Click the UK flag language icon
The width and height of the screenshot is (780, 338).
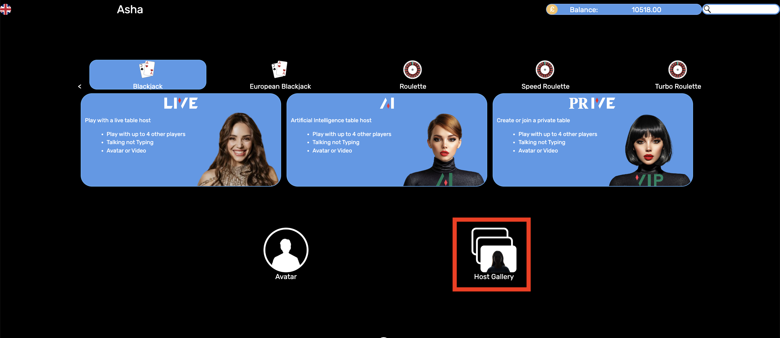coord(5,9)
